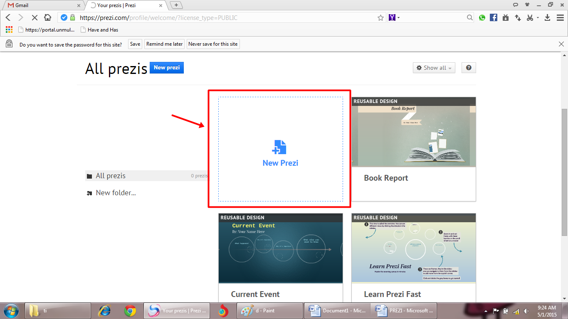
Task: Click the help question mark button
Action: point(469,68)
